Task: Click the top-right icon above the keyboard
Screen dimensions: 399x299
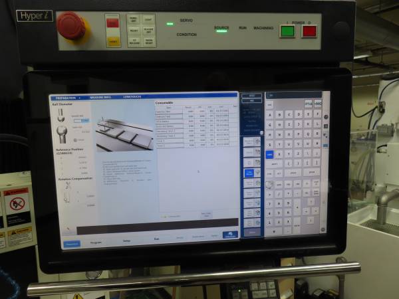Action: (318, 104)
